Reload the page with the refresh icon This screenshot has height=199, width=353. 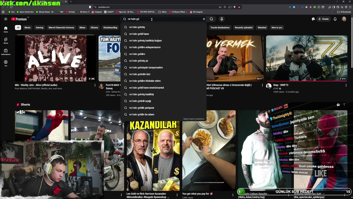(x=11, y=7)
